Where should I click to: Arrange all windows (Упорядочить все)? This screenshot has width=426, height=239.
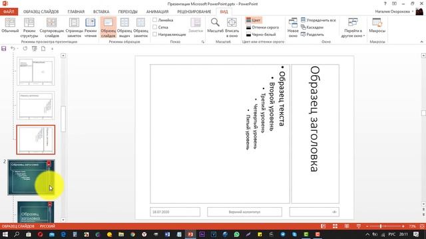point(318,20)
